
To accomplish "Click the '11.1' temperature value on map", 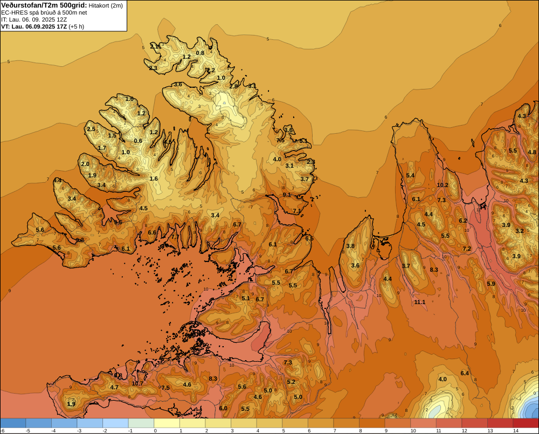I will [420, 302].
